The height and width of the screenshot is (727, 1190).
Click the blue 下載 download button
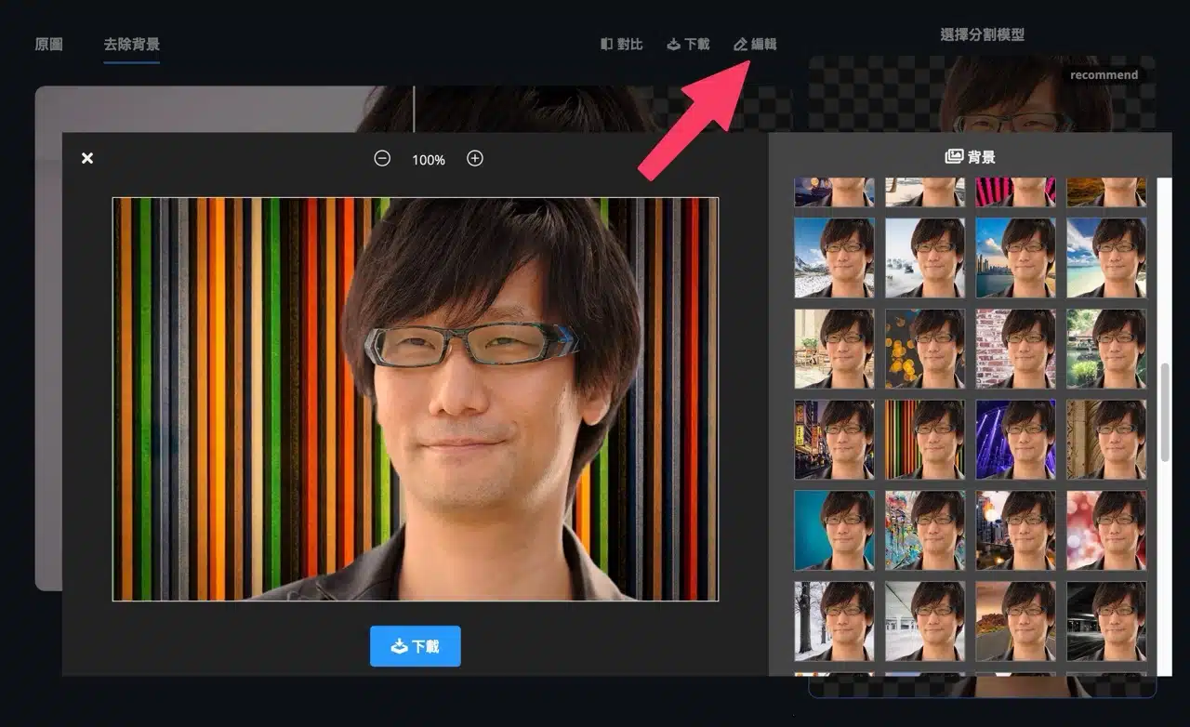click(415, 646)
